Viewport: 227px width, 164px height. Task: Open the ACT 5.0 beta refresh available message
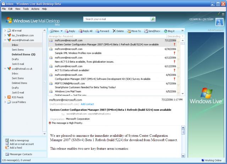[112, 68]
